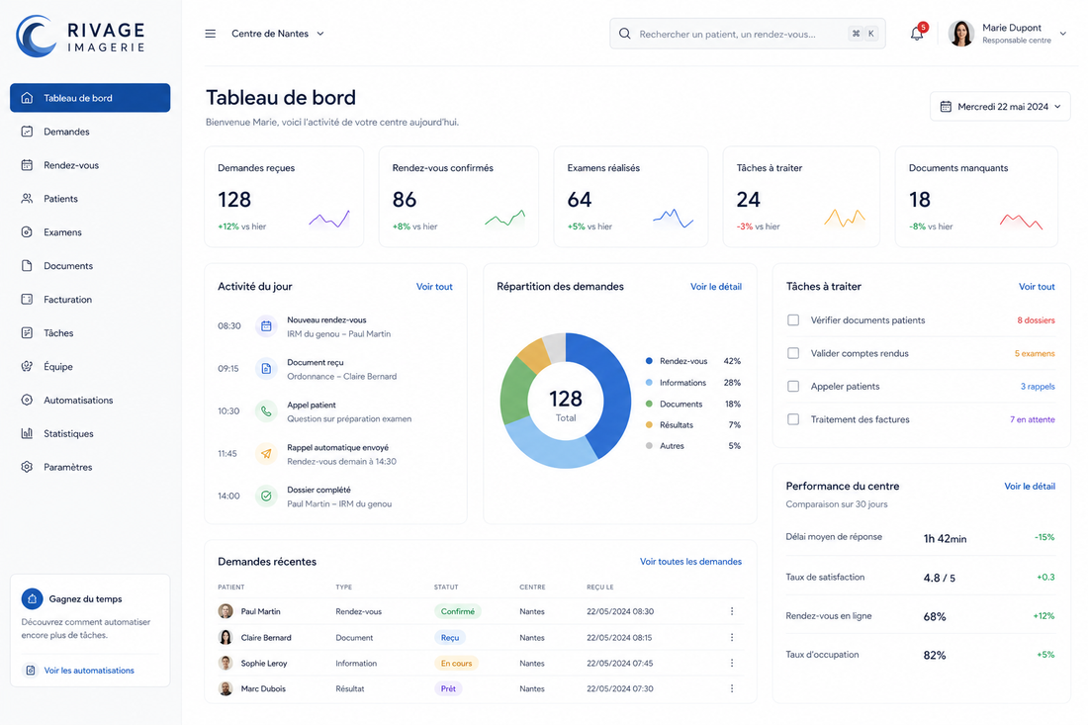
Task: Check the Valider comptes rendus task
Action: tap(793, 353)
